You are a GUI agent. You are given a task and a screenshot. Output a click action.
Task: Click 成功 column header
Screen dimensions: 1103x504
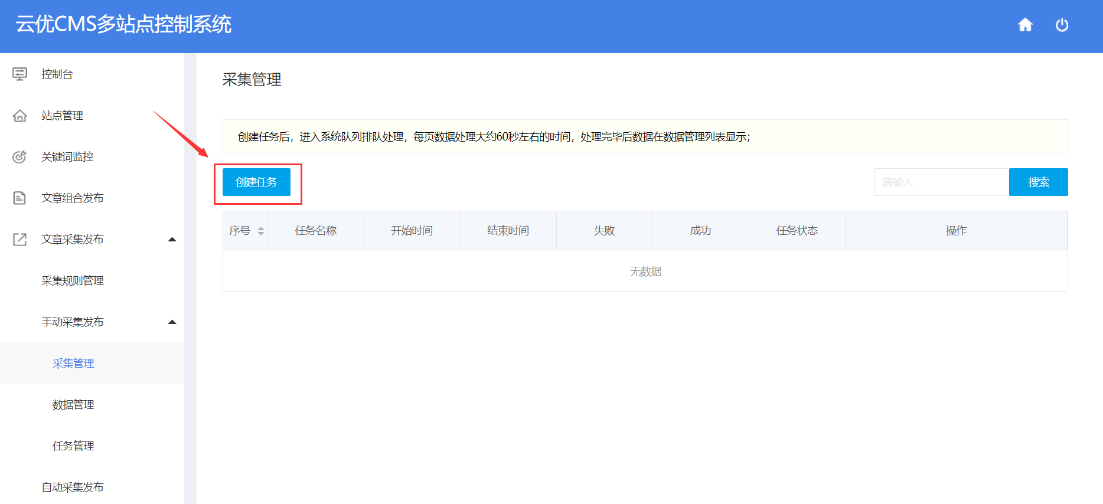coord(701,231)
